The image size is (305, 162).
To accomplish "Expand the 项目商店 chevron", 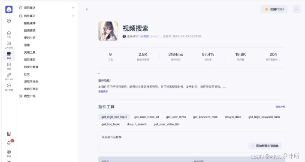I will point(73,8).
